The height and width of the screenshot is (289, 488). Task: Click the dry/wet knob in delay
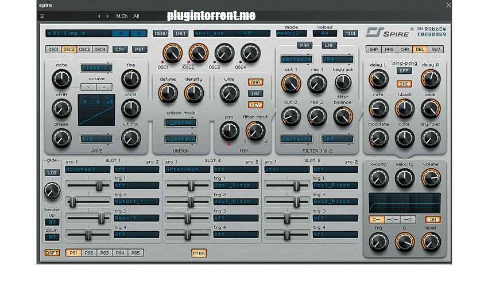431,138
